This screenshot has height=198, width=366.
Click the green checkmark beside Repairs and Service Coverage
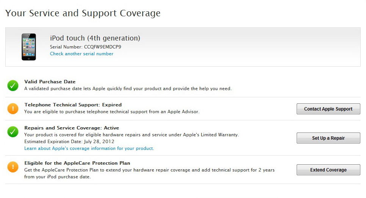(13, 132)
